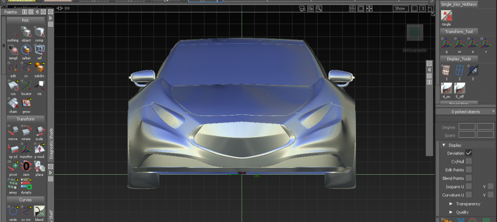
Task: Enable the Cv/Hull checkbox
Action: point(468,161)
